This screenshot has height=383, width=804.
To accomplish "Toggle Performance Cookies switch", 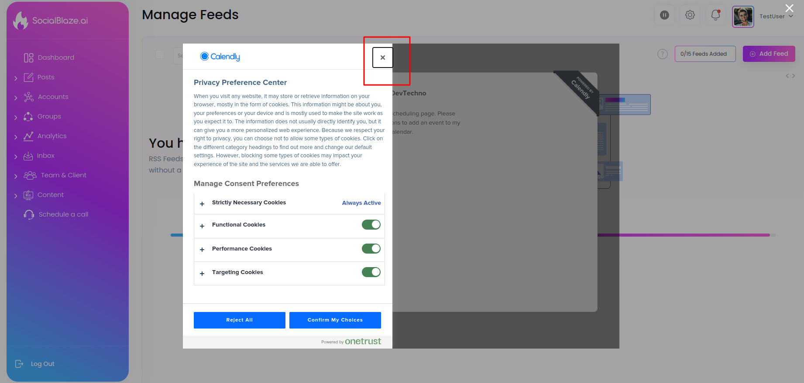I will click(371, 248).
